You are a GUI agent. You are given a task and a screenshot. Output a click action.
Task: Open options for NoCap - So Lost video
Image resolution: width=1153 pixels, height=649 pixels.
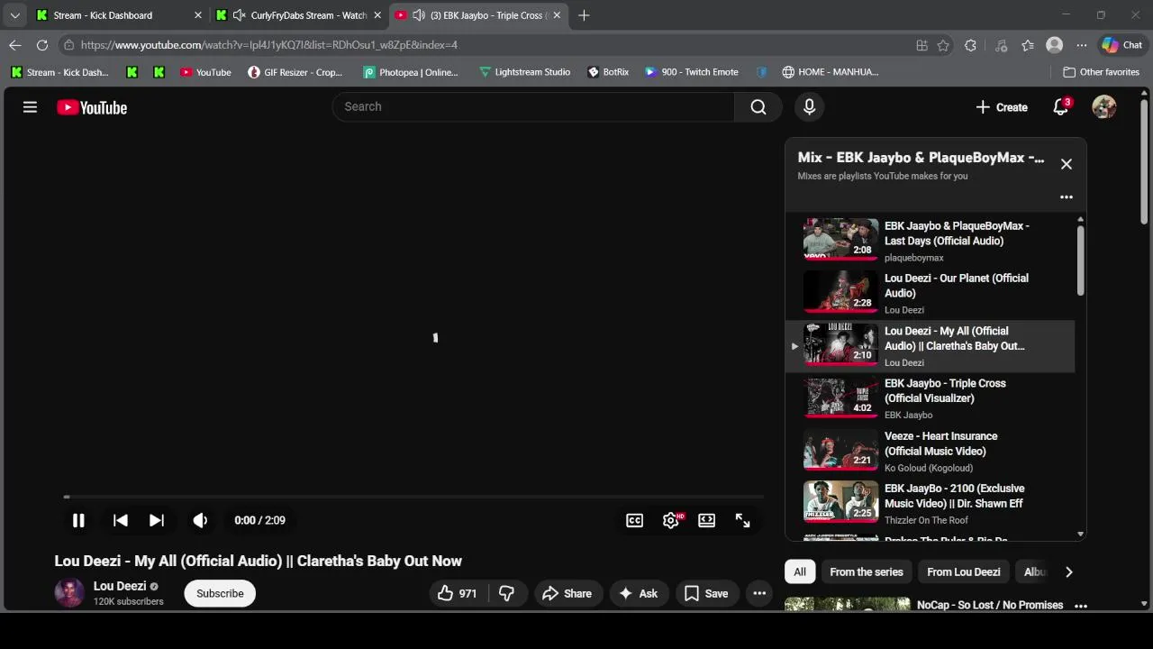pyautogui.click(x=1081, y=606)
